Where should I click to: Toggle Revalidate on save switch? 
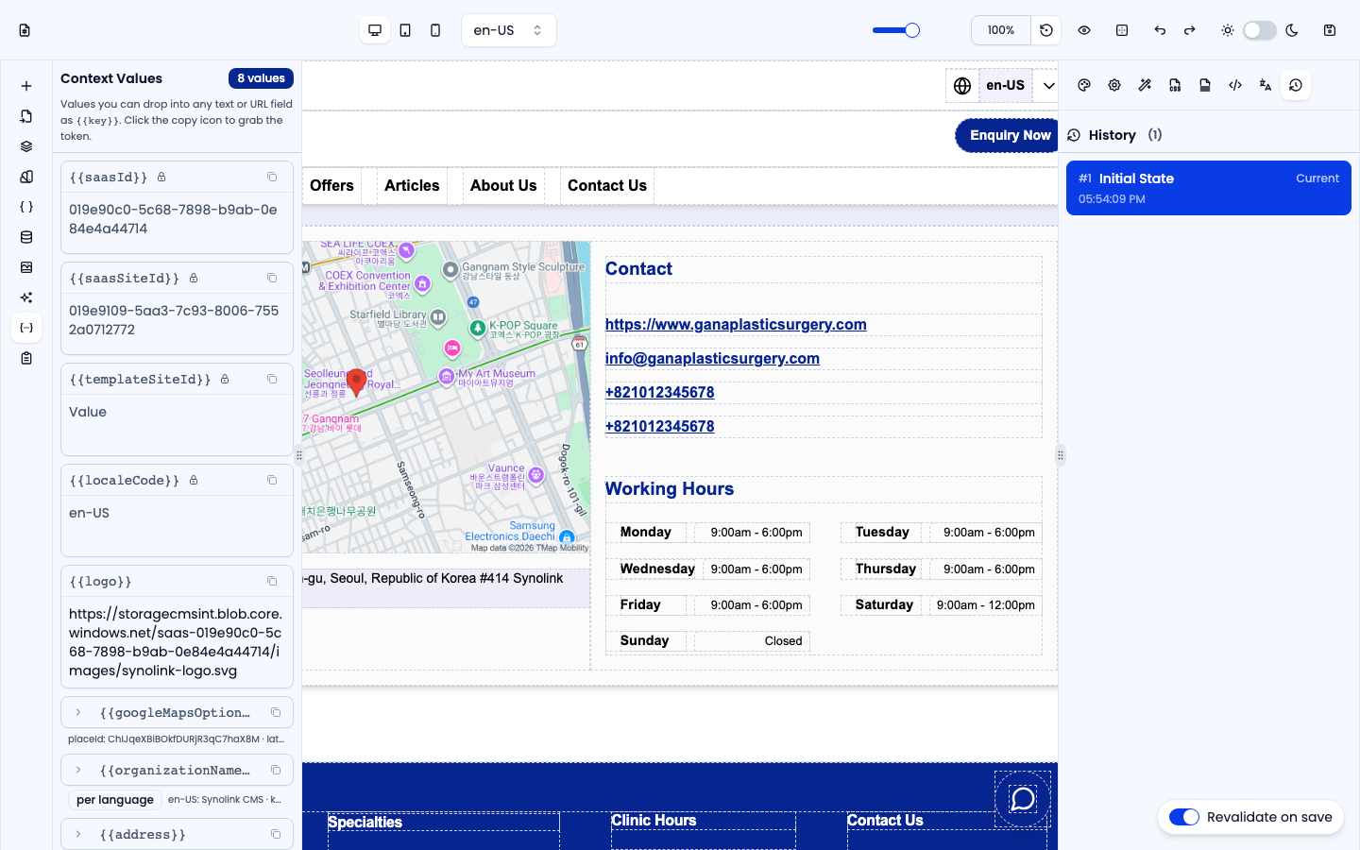coord(1184,817)
